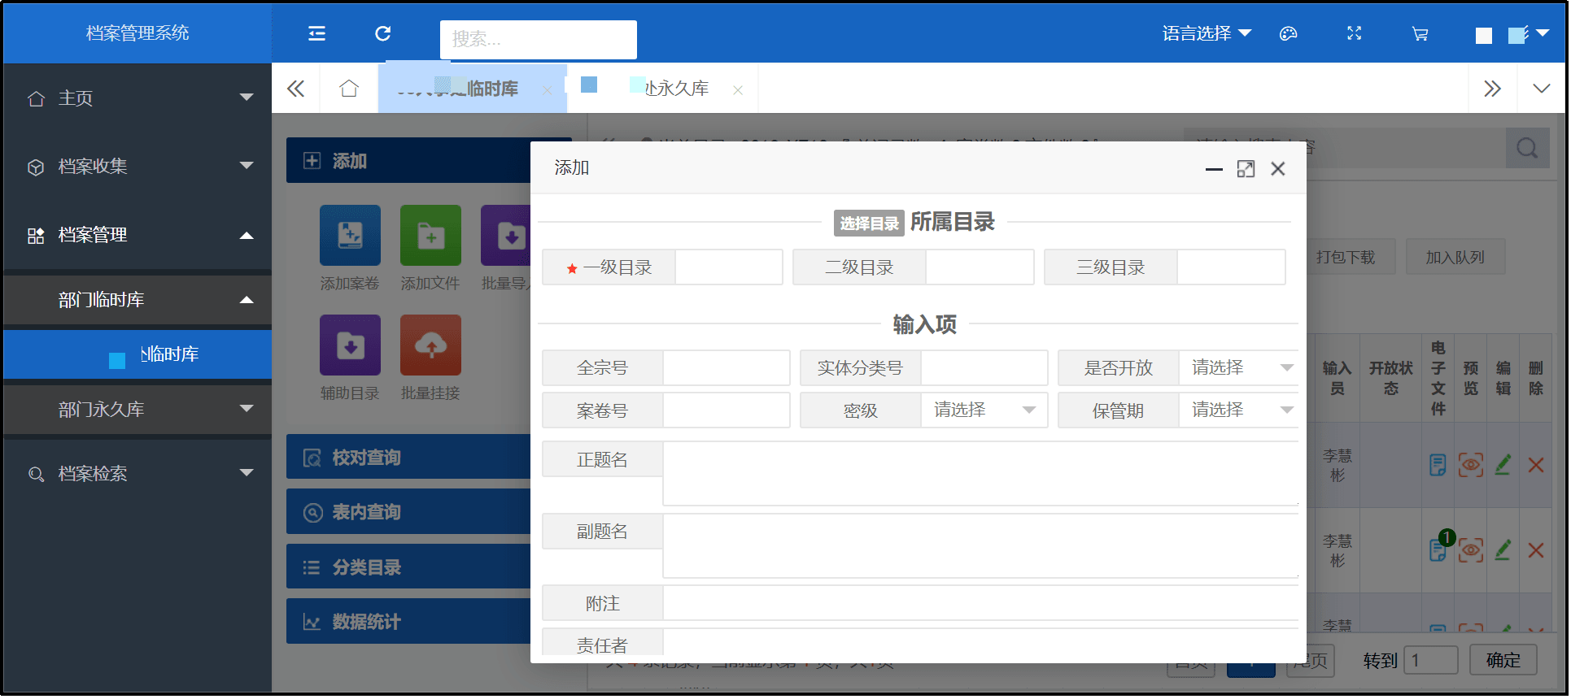Open the 是否开放 dropdown
The height and width of the screenshot is (699, 1571).
(x=1237, y=368)
